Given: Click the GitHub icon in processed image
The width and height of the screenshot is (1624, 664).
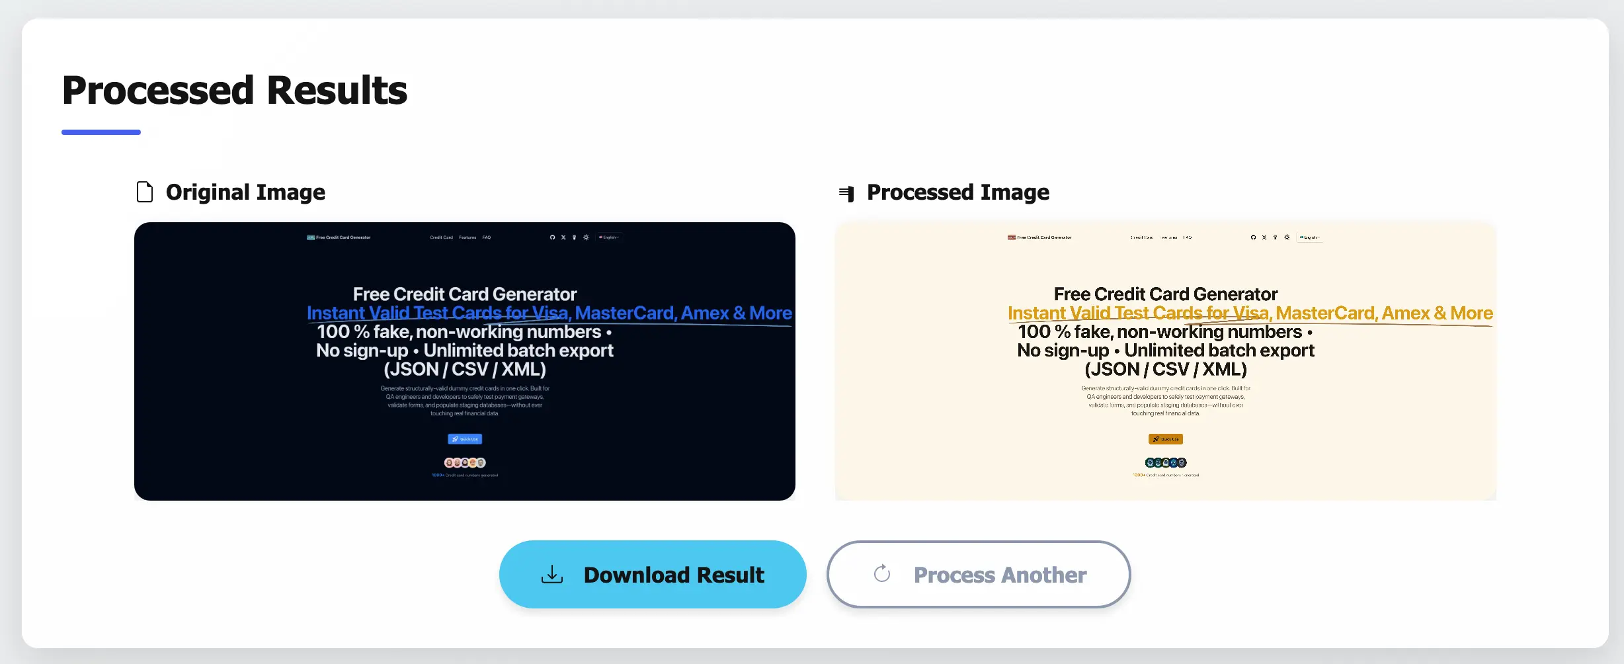Looking at the screenshot, I should [x=1253, y=237].
